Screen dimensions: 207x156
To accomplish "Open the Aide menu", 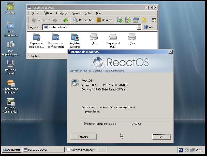I will (98, 13).
